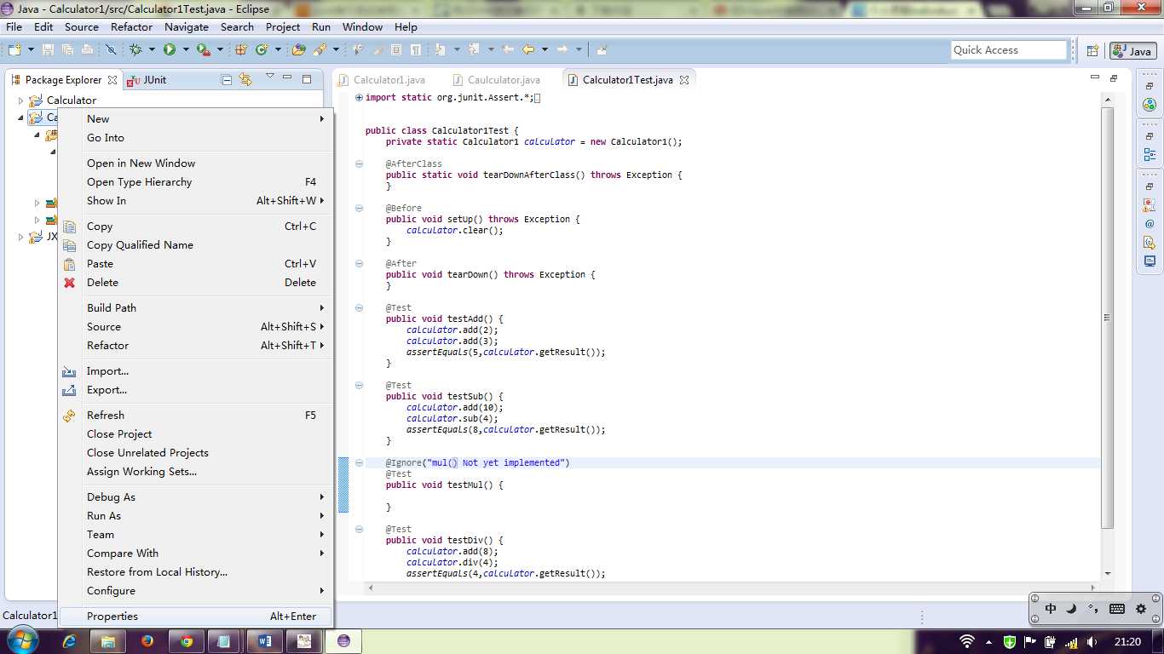Click the Java perspective button
The width and height of the screenshot is (1164, 654).
[x=1132, y=51]
